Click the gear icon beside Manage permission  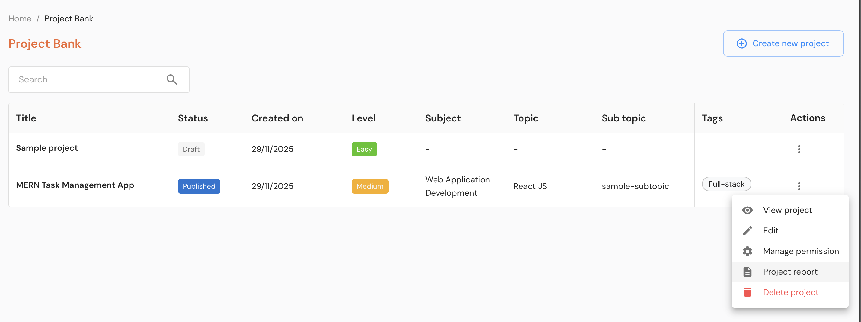click(748, 251)
